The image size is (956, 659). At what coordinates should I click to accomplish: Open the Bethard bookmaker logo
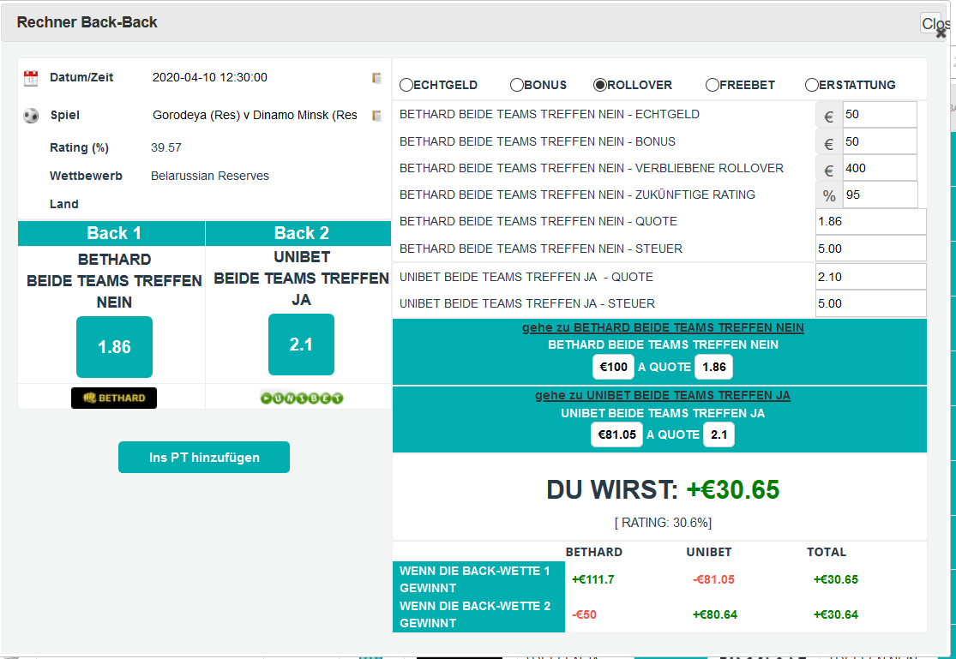pyautogui.click(x=114, y=398)
